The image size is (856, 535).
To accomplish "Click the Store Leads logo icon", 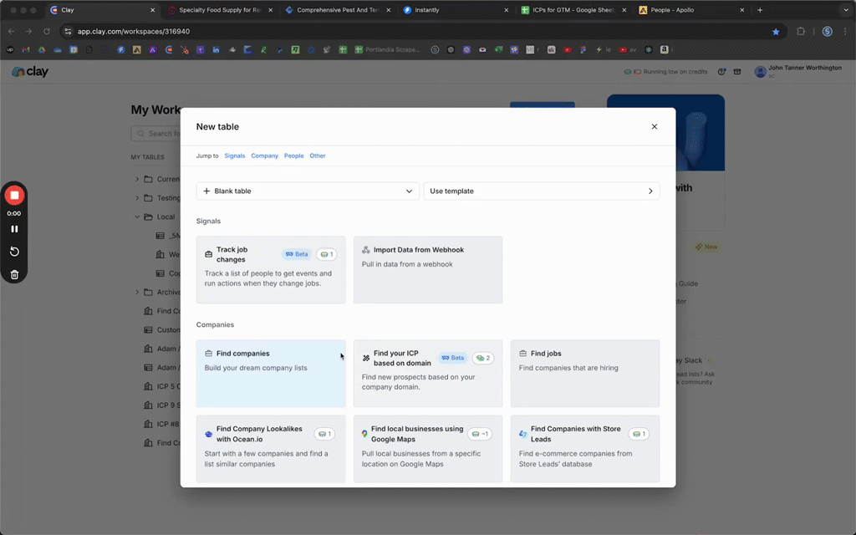I will tap(523, 434).
